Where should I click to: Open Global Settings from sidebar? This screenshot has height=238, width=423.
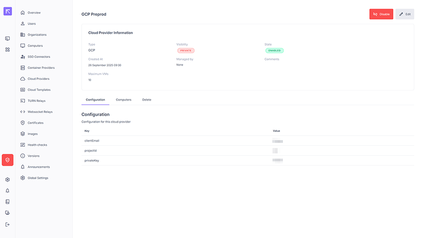[38, 178]
